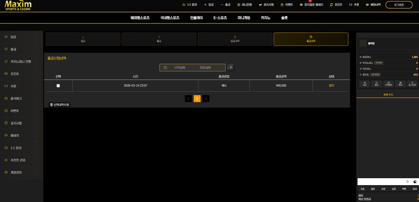419x202 pixels.
Task: Open the 마감날짜 end date picker
Action: (x=205, y=67)
